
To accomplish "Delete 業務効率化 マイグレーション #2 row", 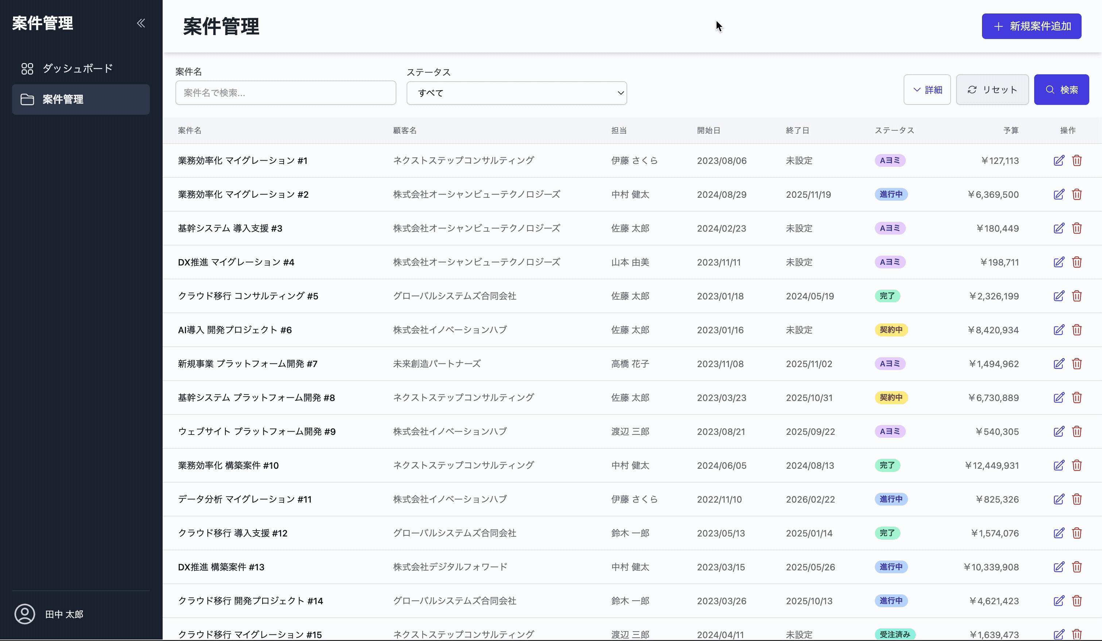I will [x=1076, y=194].
